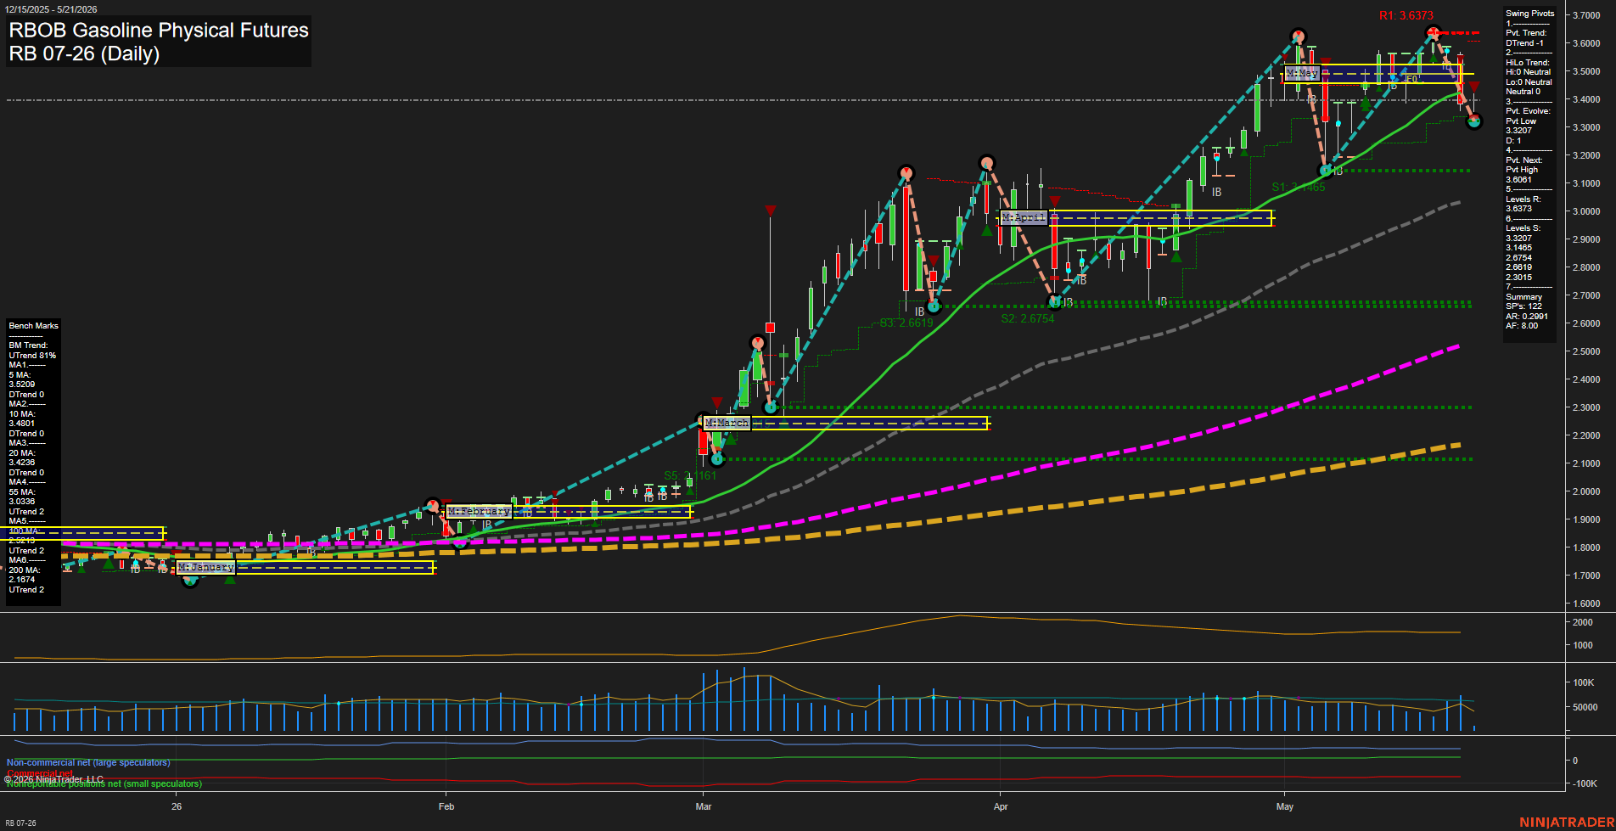This screenshot has width=1616, height=831.
Task: Click the 26 date axis label
Action: point(177,806)
